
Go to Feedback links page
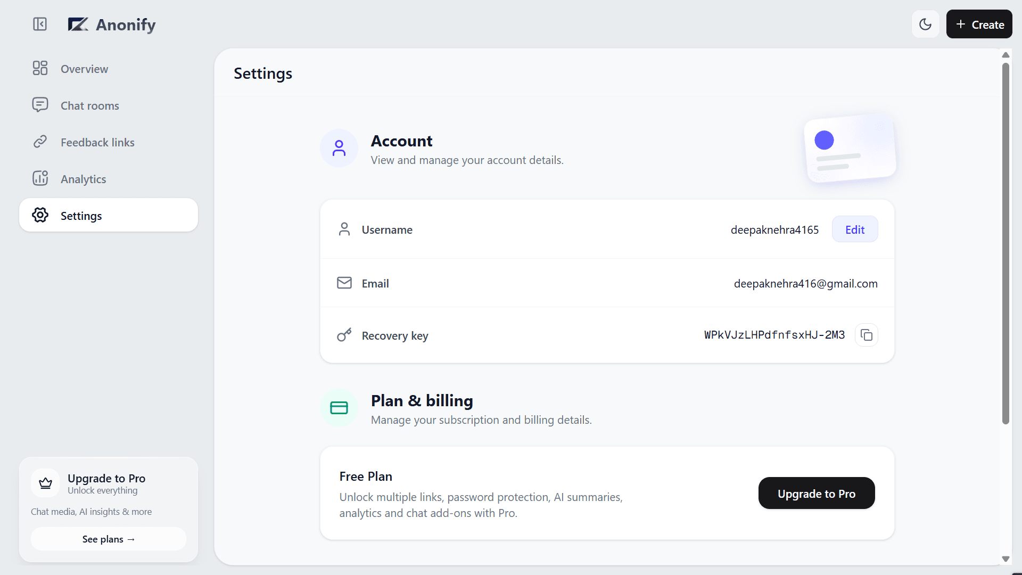point(109,142)
